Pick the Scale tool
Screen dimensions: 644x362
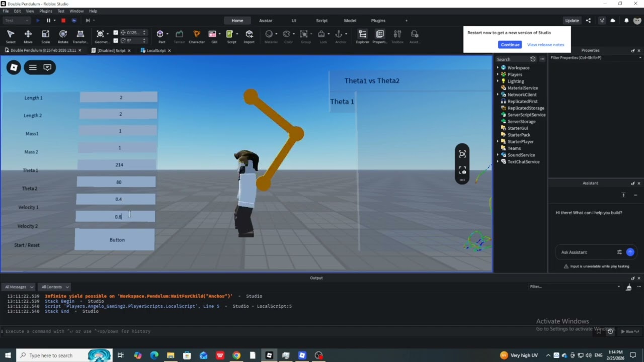[45, 36]
